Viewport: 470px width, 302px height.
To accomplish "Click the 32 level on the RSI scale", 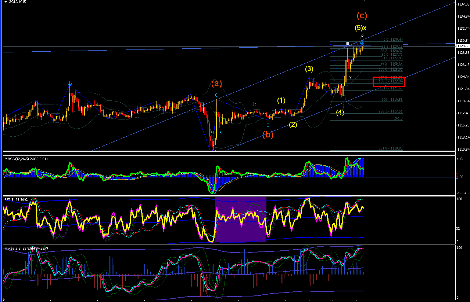I will [x=458, y=228].
